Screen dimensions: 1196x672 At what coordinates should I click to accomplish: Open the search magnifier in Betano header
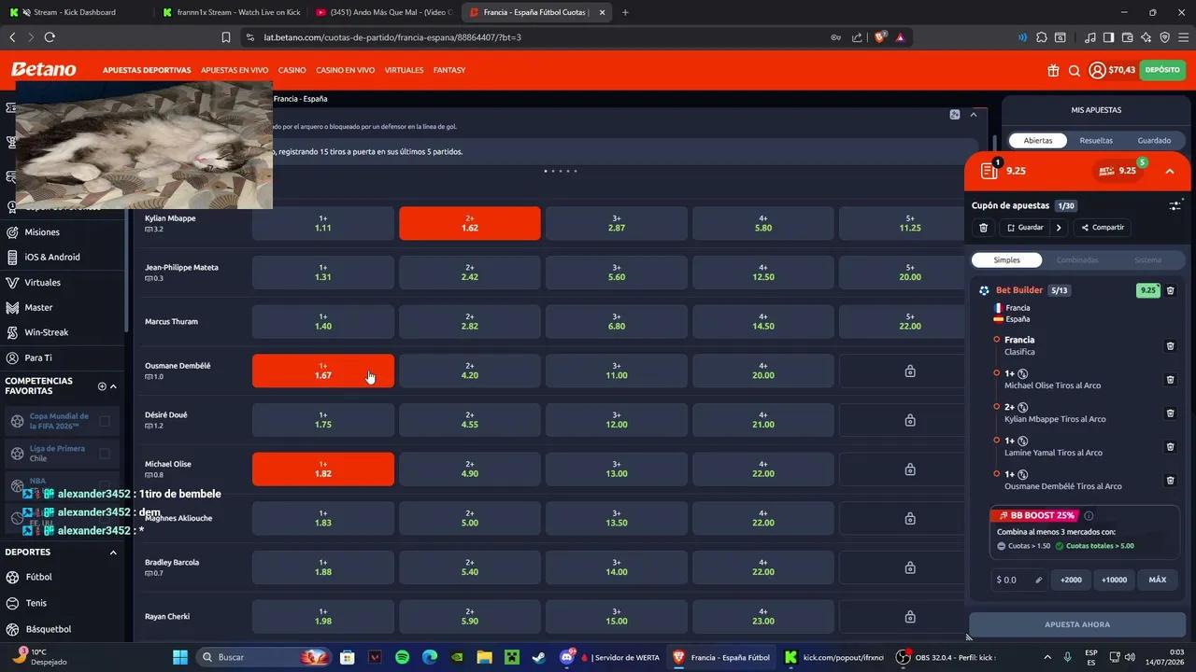click(1075, 70)
